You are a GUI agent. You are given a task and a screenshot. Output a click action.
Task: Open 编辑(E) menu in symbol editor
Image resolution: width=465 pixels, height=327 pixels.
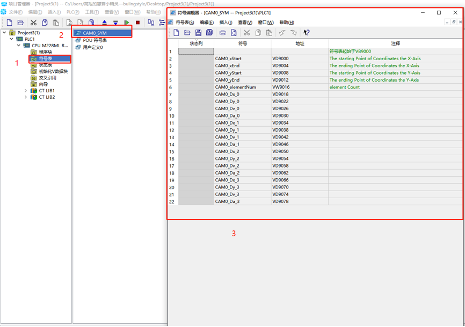coord(207,23)
